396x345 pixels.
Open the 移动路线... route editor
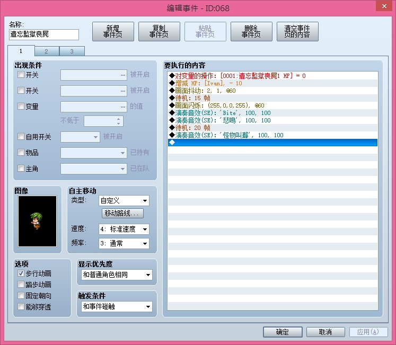pyautogui.click(x=122, y=213)
